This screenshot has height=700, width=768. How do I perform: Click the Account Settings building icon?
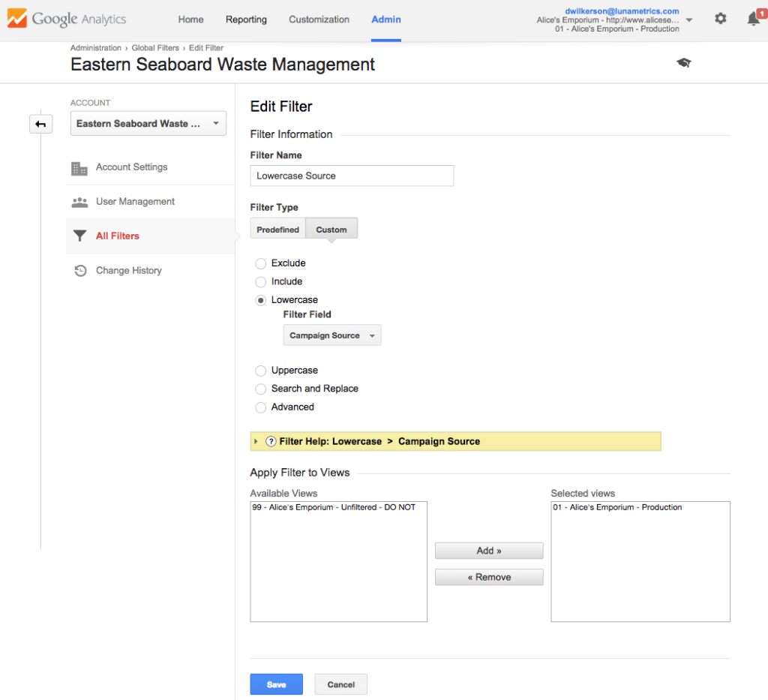coord(79,168)
